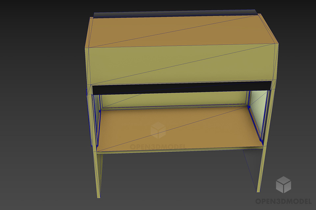The image size is (316, 210).
Task: Select the inner back panel above the shelf
Action: (x=174, y=100)
